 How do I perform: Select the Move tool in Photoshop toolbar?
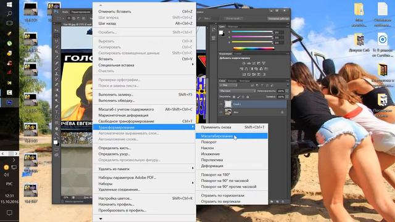(x=56, y=30)
